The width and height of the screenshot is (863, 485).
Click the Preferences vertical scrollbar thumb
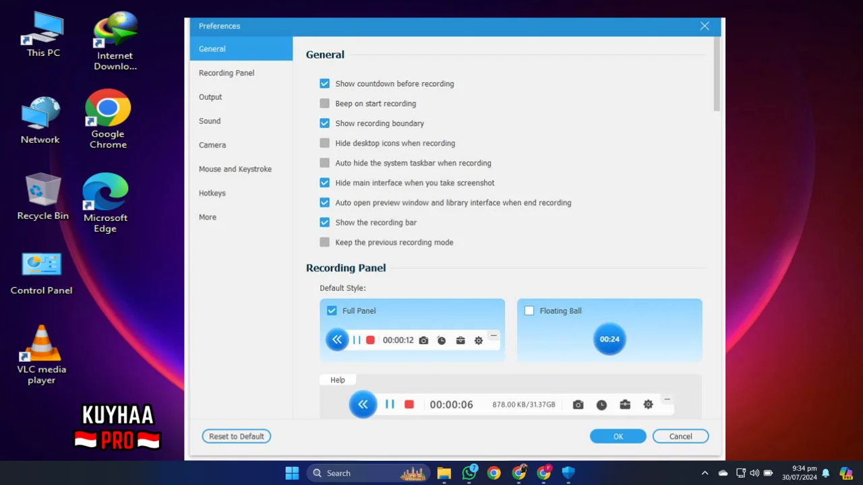click(x=717, y=74)
